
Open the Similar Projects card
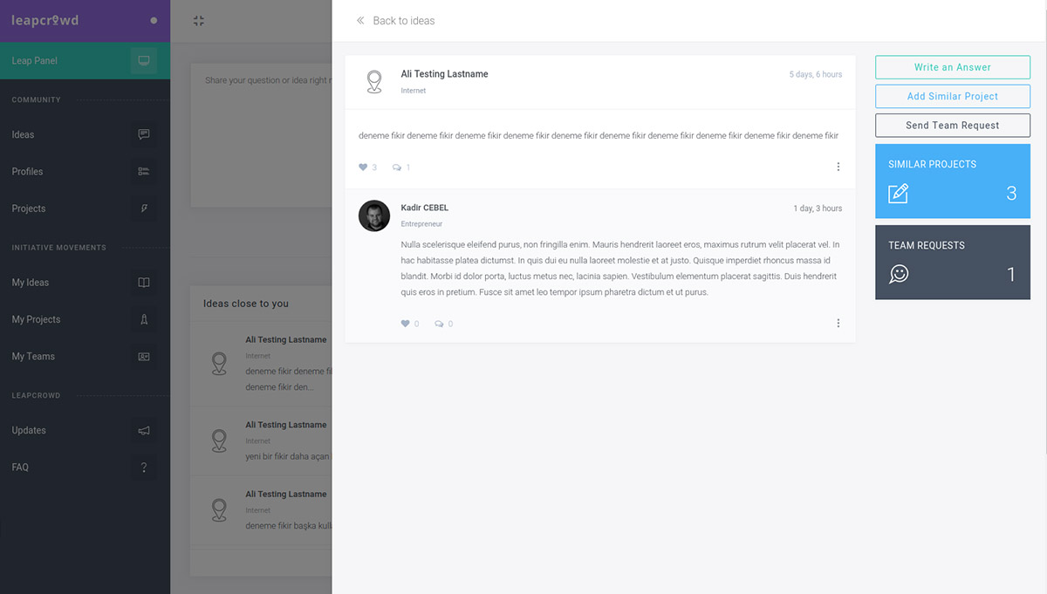(953, 181)
